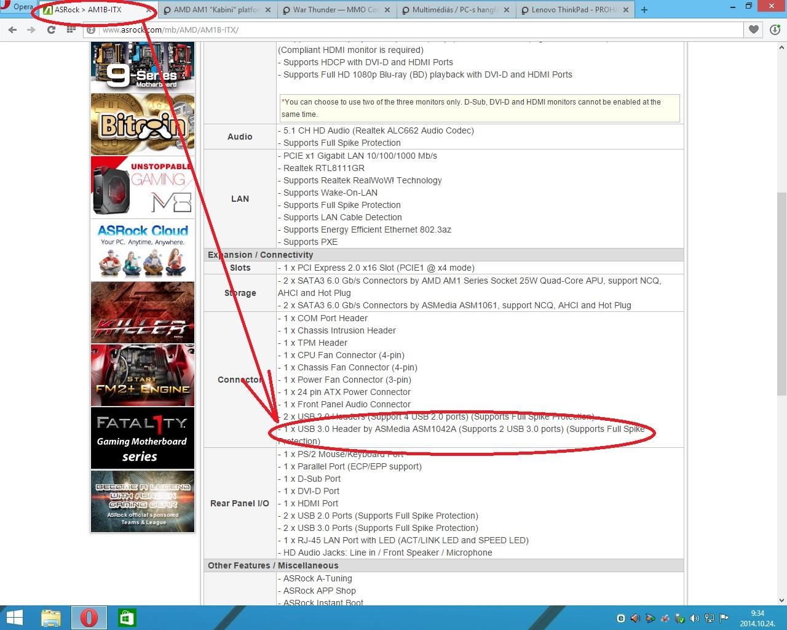787x630 pixels.
Task: Click the Opera taskbar icon
Action: tap(89, 618)
